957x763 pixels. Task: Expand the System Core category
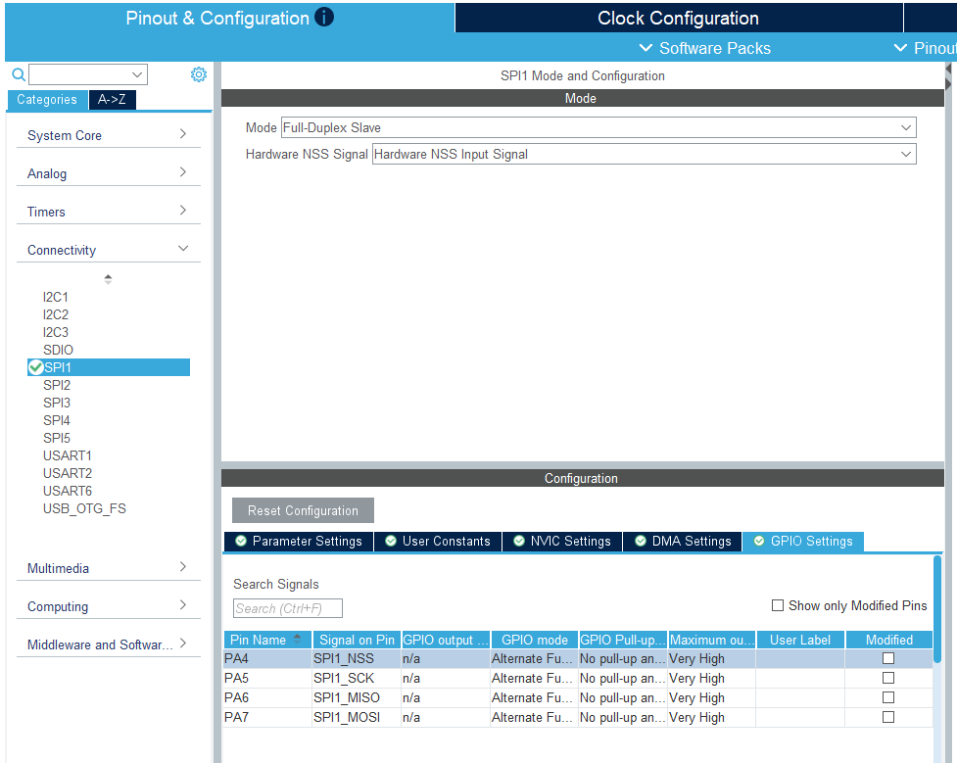click(108, 135)
